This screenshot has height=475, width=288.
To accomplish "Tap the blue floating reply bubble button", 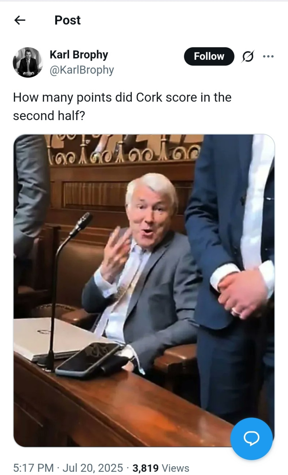I will 251,438.
